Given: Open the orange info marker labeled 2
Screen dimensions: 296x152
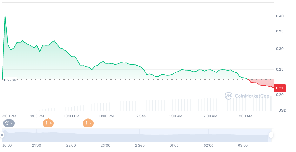Looking at the screenshot, I should (x=88, y=123).
